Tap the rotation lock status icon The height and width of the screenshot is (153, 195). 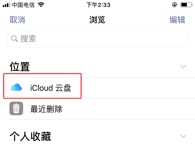coord(175,5)
